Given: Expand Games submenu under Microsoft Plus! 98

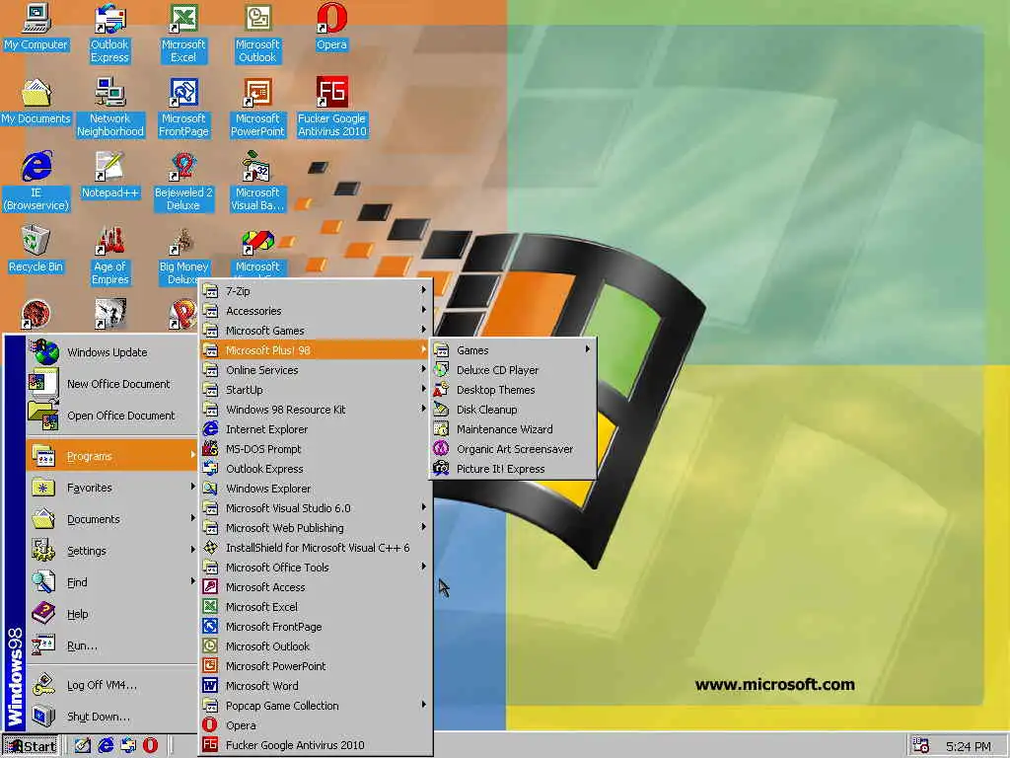Looking at the screenshot, I should 513,350.
